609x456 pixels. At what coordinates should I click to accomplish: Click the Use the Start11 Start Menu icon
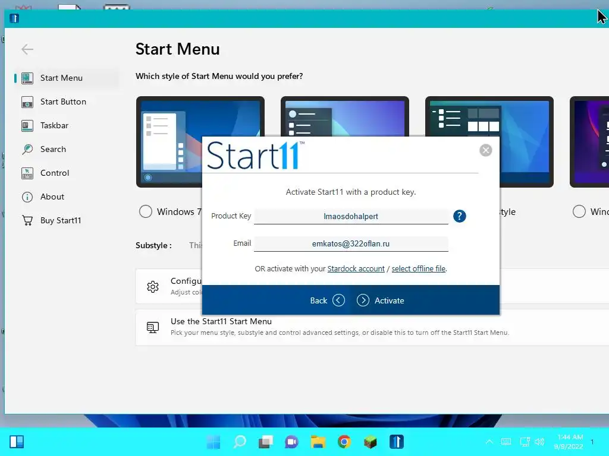(153, 327)
